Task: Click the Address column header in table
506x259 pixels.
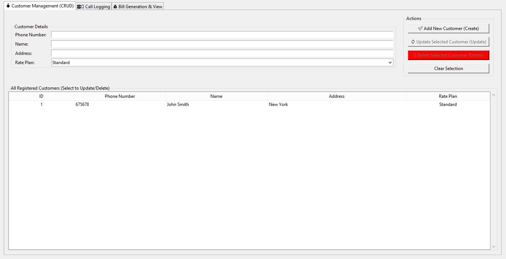Action: point(336,96)
